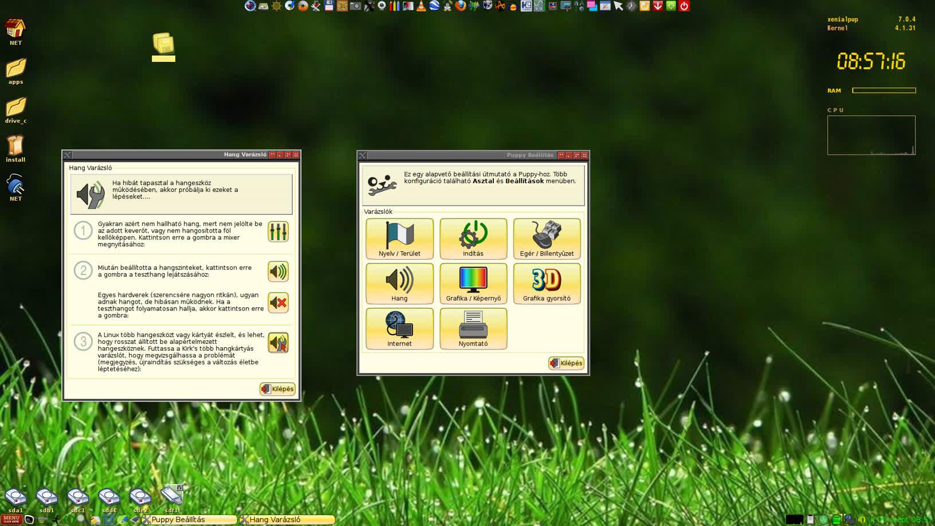Click the green storage cylinder tray icon
The height and width of the screenshot is (526, 935).
point(836,520)
